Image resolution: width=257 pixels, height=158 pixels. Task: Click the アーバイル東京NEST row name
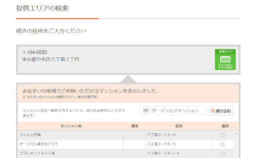(x=39, y=144)
